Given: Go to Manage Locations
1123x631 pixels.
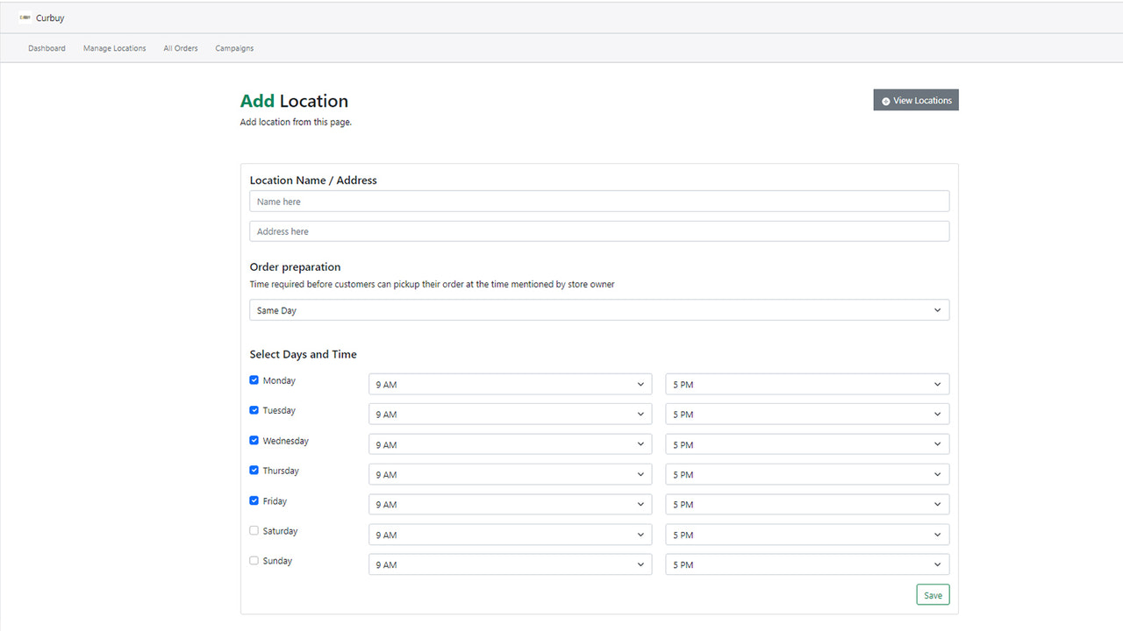Looking at the screenshot, I should pyautogui.click(x=115, y=48).
